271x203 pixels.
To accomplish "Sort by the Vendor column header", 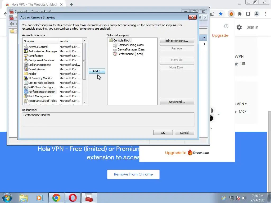I will [x=70, y=41].
